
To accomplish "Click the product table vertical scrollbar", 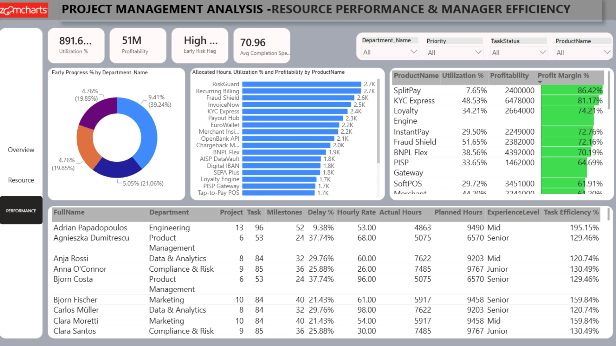I will (609, 91).
